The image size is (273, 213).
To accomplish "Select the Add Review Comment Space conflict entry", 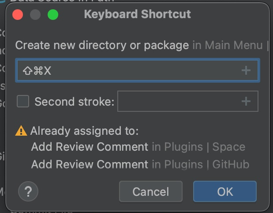I will tap(138, 147).
